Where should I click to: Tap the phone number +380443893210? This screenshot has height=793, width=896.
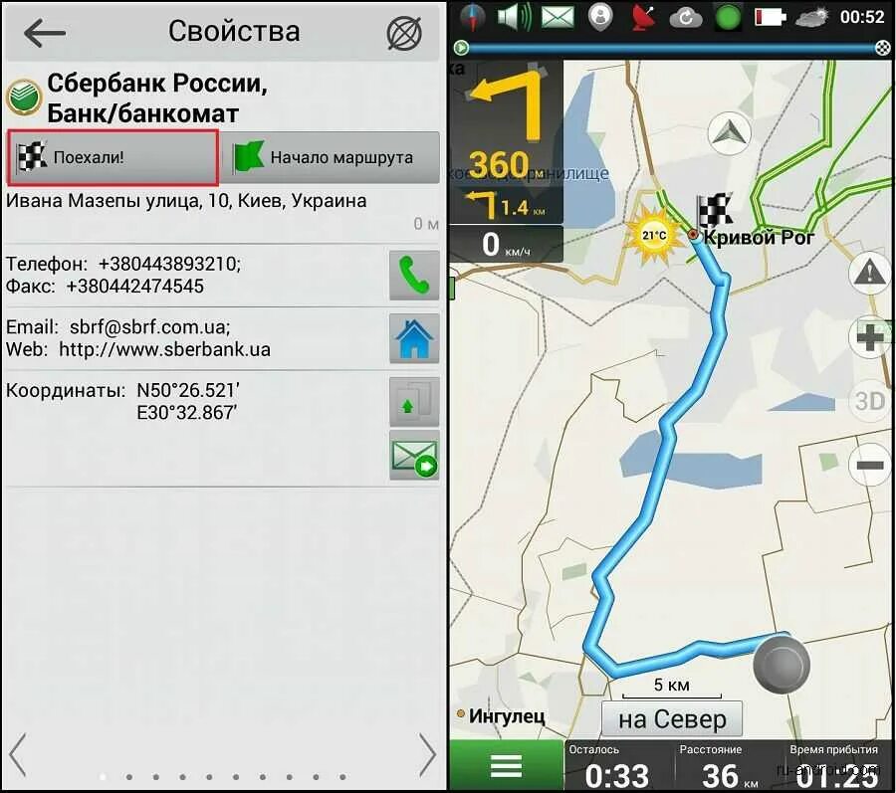click(169, 264)
